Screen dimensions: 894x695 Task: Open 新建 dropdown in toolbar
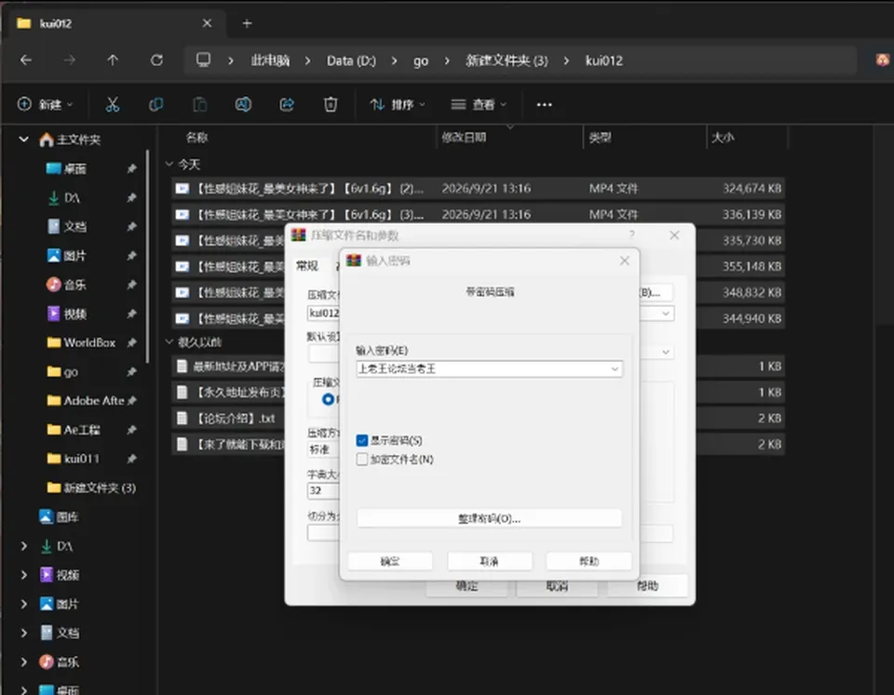coord(46,105)
